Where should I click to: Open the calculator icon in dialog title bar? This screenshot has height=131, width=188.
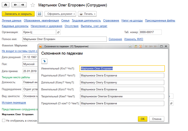pos(135,46)
